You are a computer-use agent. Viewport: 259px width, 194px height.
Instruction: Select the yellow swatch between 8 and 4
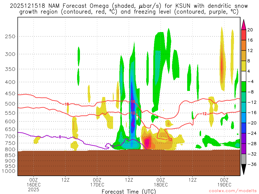[x=244, y=66]
